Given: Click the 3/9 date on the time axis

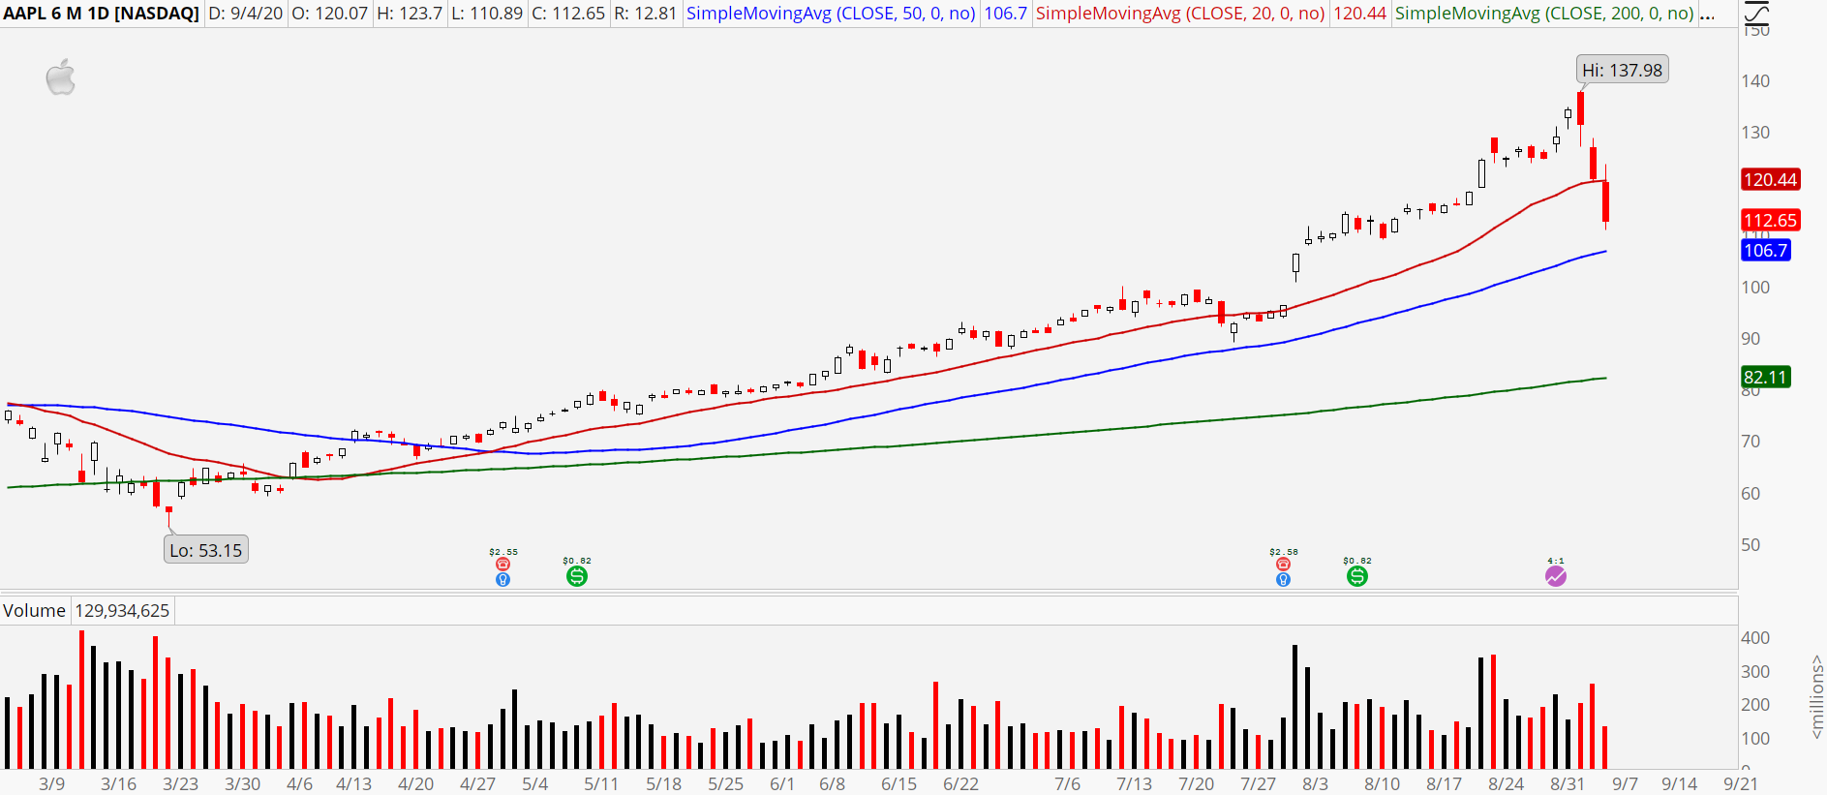Looking at the screenshot, I should tap(52, 783).
